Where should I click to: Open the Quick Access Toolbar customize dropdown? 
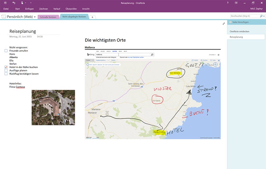(31, 3)
